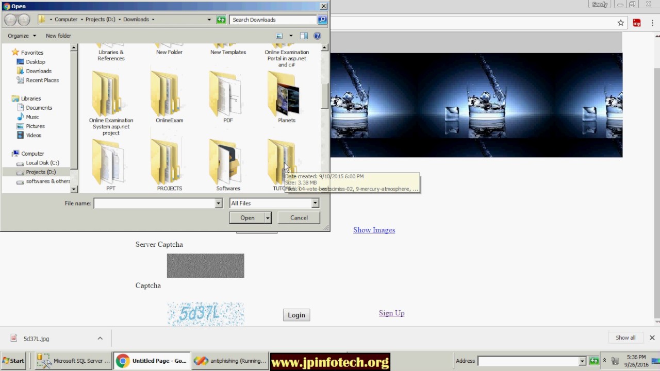This screenshot has width=660, height=371.
Task: Click the File name input field
Action: (154, 204)
